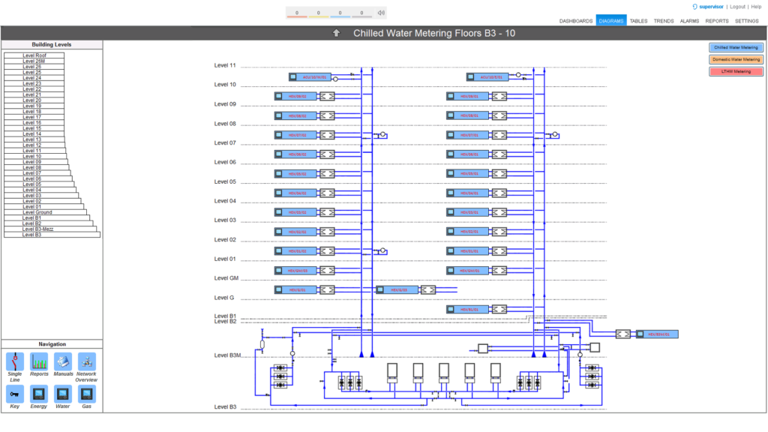The width and height of the screenshot is (768, 432).
Task: Open the Gas meter icon
Action: [87, 394]
